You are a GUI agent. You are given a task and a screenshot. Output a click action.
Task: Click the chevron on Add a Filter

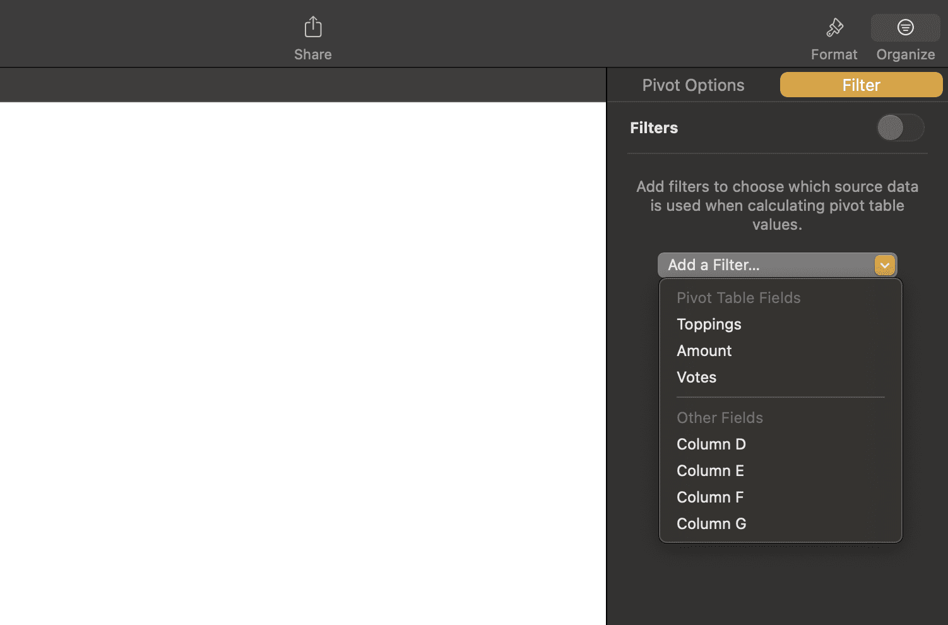(884, 265)
